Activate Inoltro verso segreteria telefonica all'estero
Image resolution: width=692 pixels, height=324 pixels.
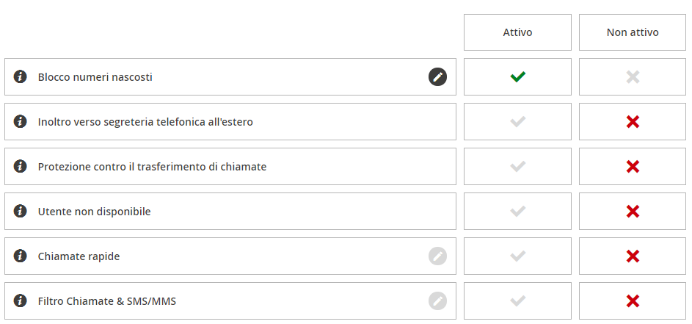pos(517,121)
